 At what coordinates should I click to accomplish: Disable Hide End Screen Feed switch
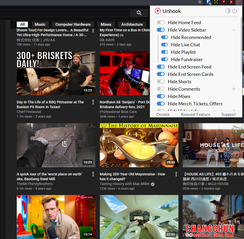[161, 67]
